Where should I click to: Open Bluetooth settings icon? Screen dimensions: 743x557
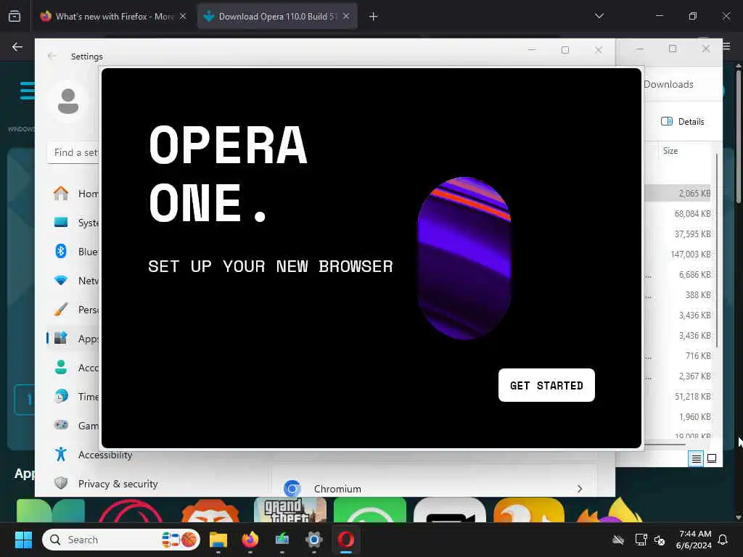61,251
